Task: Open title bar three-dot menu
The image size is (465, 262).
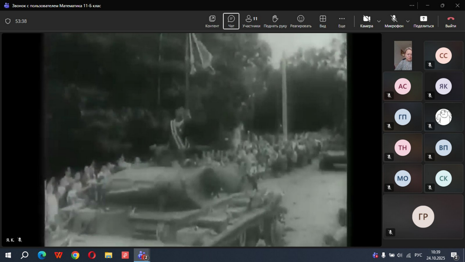Action: (x=412, y=6)
